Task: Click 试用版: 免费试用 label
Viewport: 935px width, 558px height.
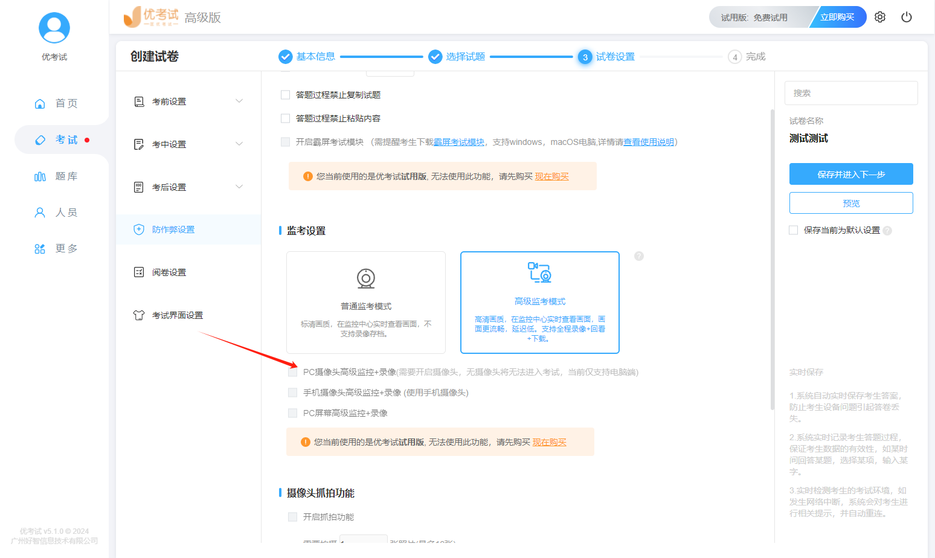Action: (x=754, y=18)
